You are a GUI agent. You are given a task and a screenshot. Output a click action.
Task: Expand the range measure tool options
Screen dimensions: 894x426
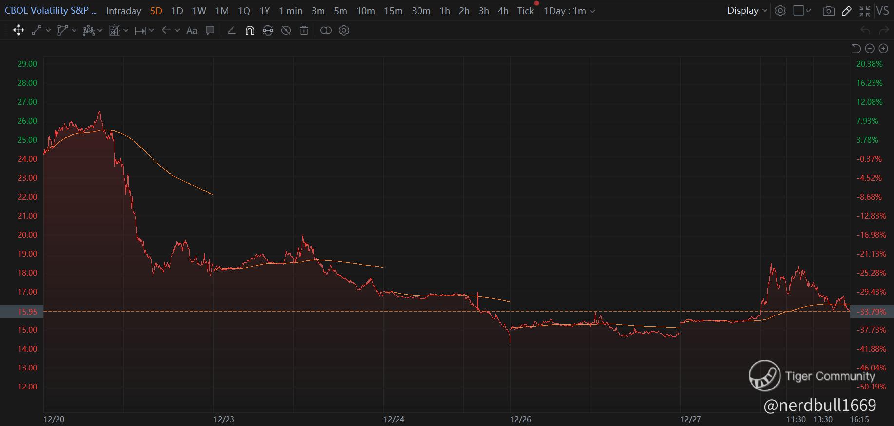pos(151,30)
